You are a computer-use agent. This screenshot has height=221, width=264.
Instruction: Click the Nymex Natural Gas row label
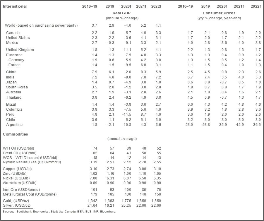pyautogui.click(x=32, y=162)
